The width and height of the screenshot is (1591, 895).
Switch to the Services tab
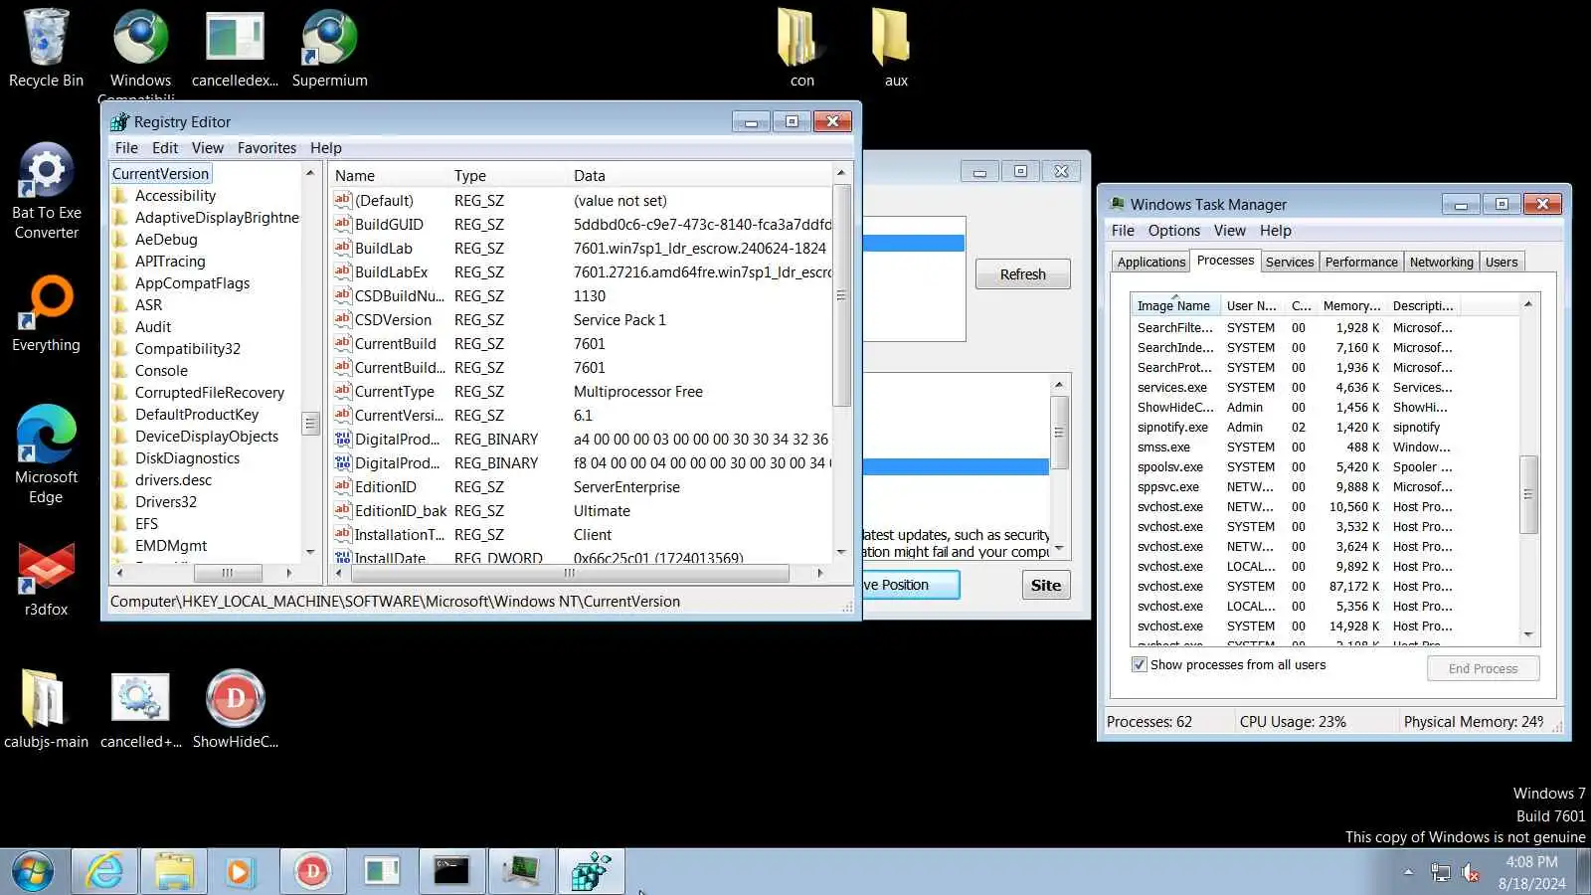click(1290, 262)
